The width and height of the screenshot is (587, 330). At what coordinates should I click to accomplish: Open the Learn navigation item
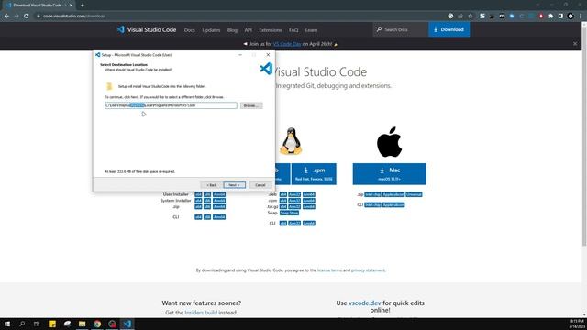(311, 30)
